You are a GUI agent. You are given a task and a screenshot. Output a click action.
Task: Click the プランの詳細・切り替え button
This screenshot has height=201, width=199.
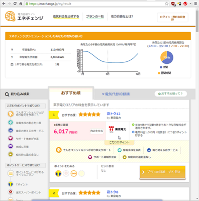pos(162,172)
